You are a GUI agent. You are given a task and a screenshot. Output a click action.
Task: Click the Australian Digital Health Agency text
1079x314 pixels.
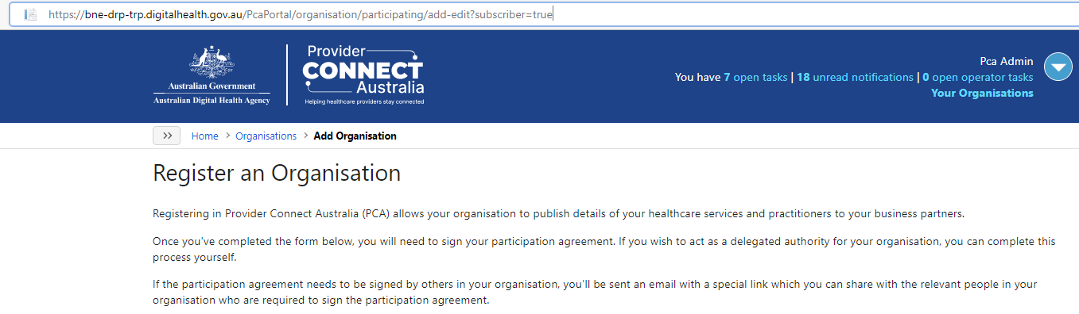click(212, 100)
